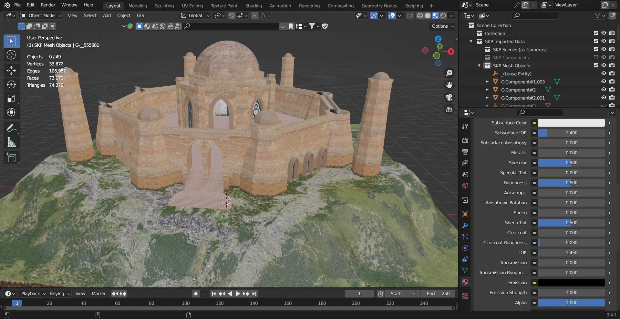Open the Render menu
The height and width of the screenshot is (319, 620).
pos(48,5)
